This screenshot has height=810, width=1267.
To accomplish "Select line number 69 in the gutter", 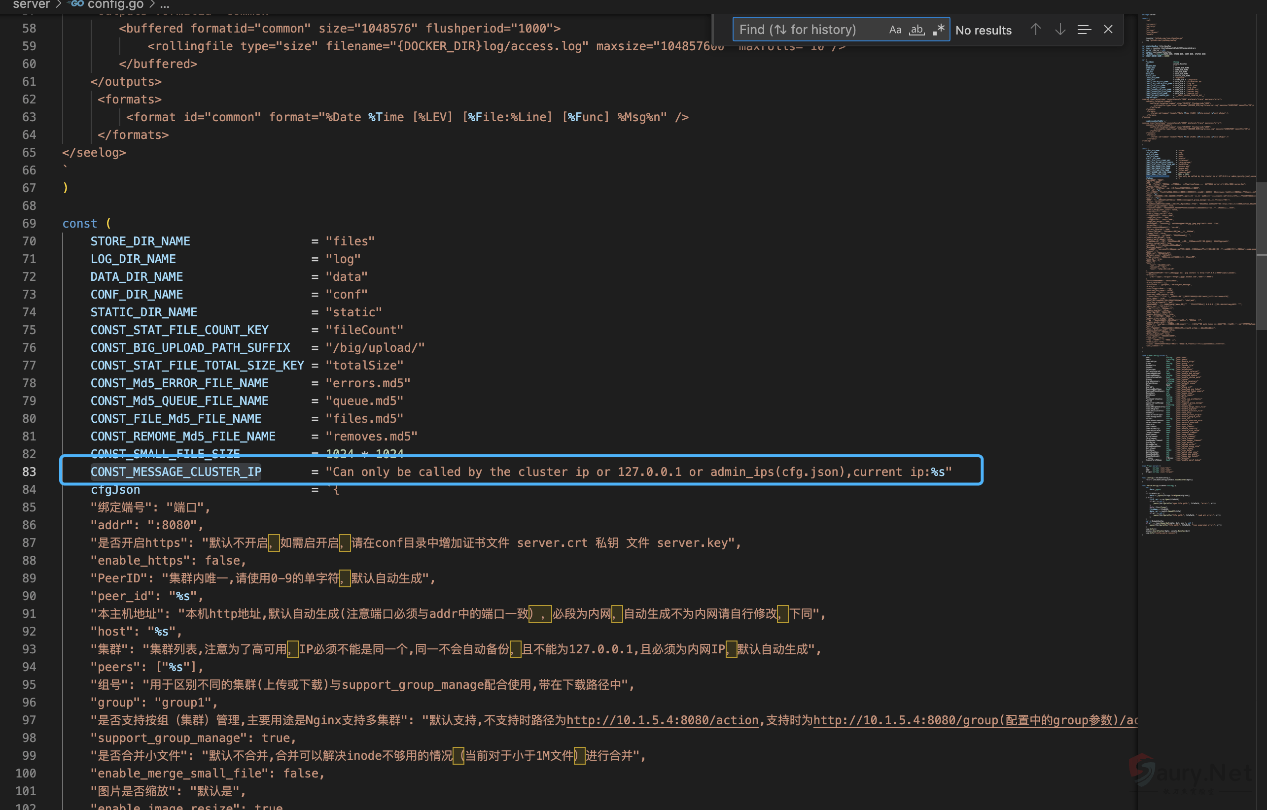I will pos(29,224).
